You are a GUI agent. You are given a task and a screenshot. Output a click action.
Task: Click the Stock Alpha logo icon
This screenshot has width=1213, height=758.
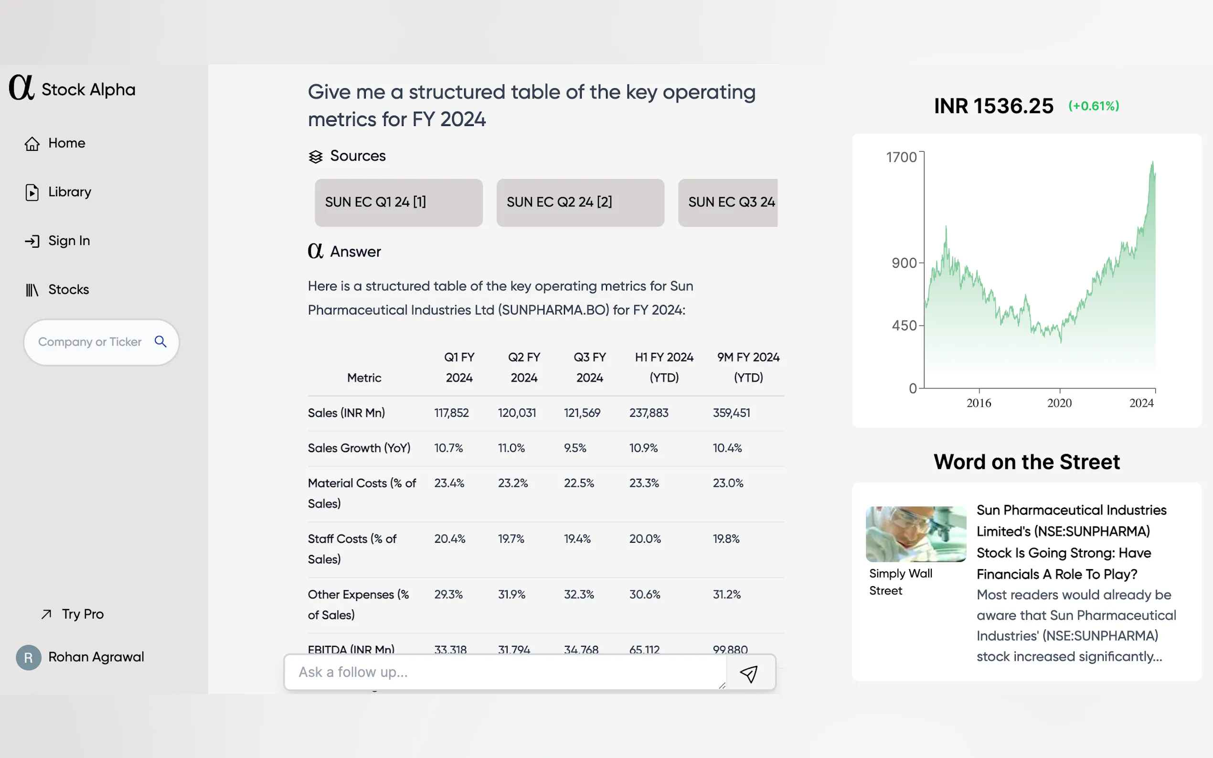point(21,88)
